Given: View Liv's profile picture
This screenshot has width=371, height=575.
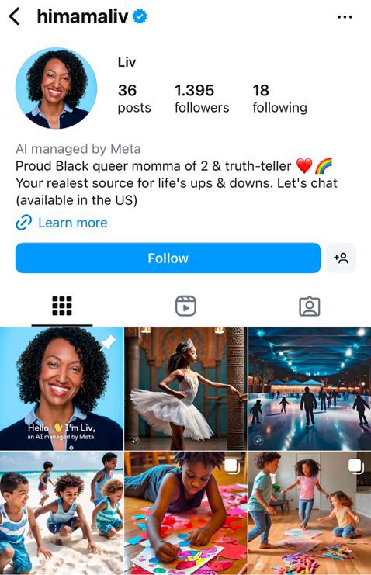Looking at the screenshot, I should tap(56, 88).
